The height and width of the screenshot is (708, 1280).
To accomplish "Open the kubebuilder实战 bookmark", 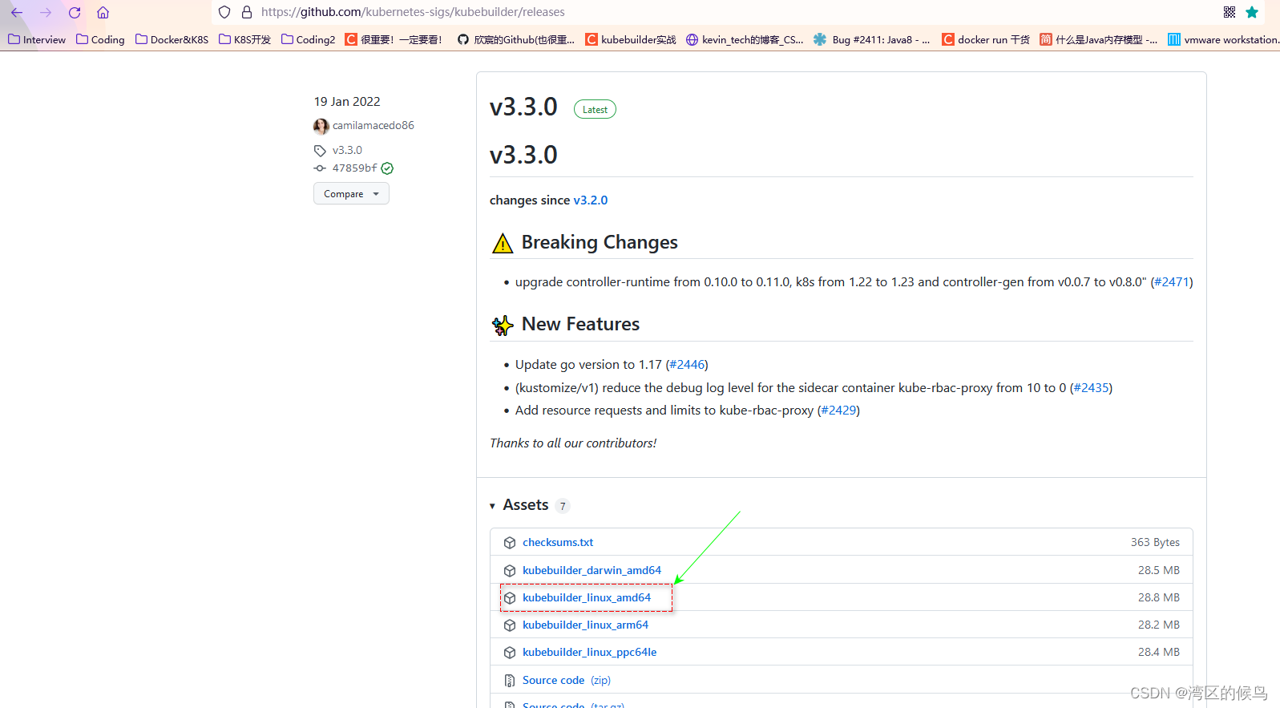I will point(631,39).
